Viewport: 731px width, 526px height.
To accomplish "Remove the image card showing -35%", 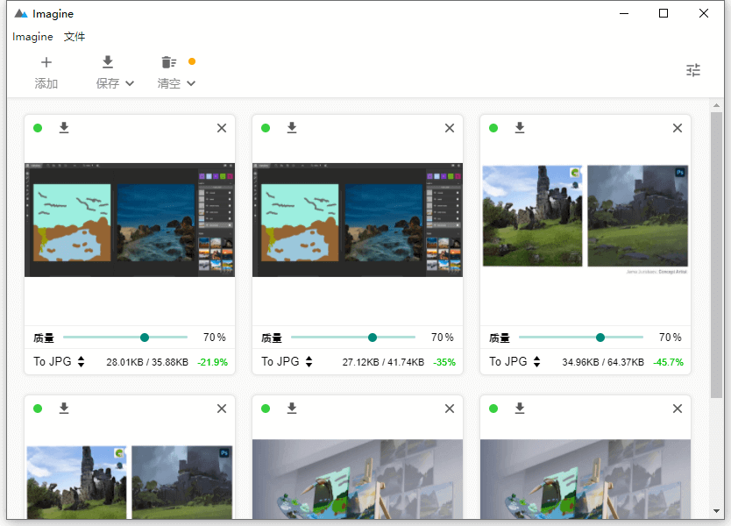I will pyautogui.click(x=450, y=128).
